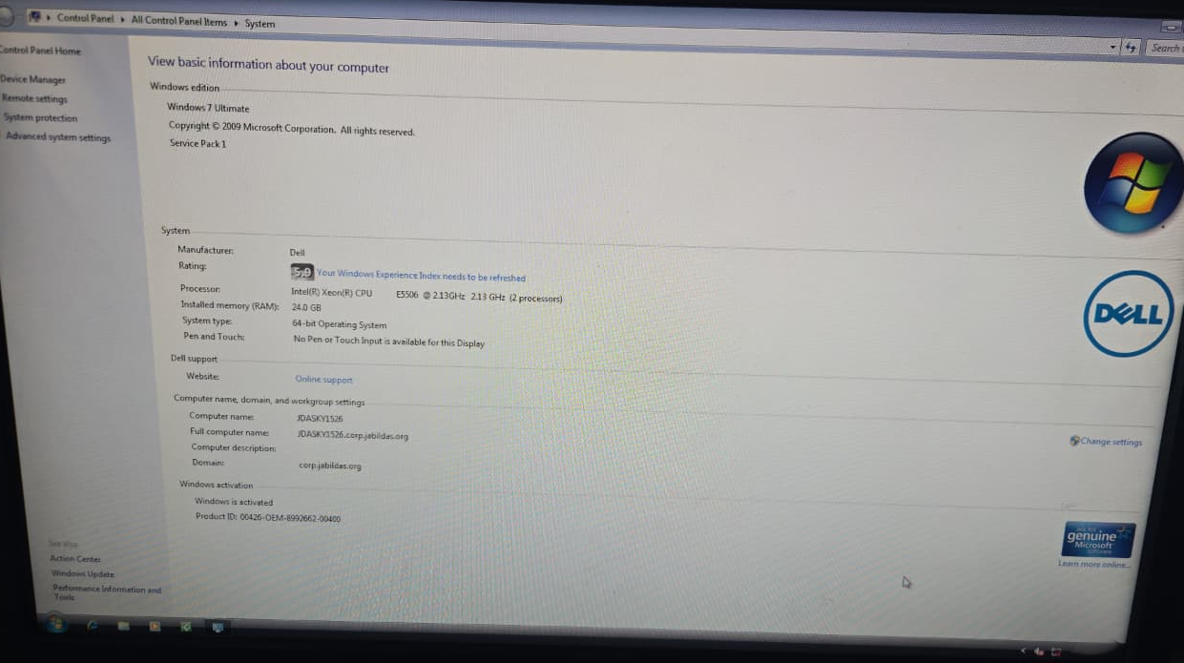Click the computer name JDASKY1526
Image resolution: width=1184 pixels, height=663 pixels.
click(320, 419)
